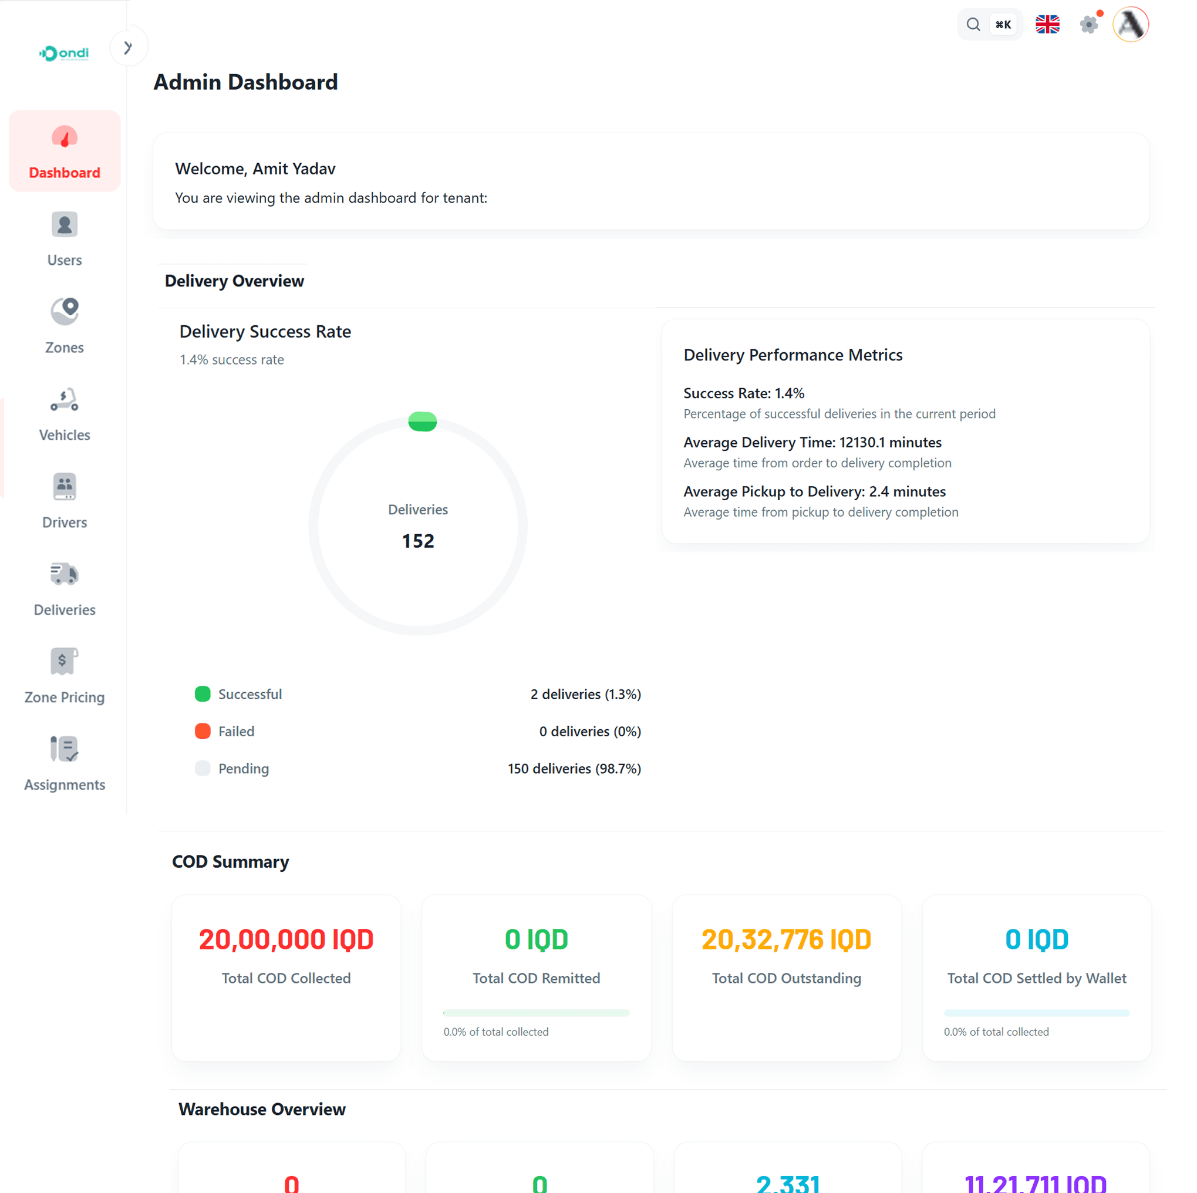The height and width of the screenshot is (1193, 1197).
Task: Click the Total COD Remitted progress bar
Action: point(536,1013)
